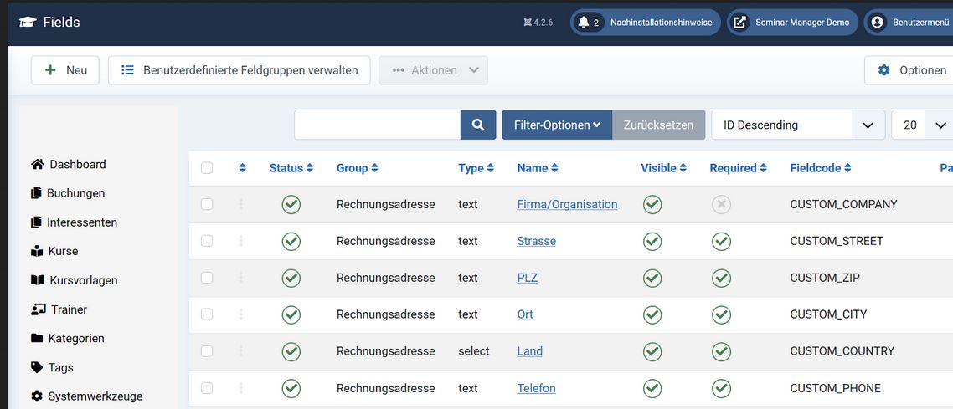Toggle Visible icon for the Land field
Viewport: 953px width, 409px height.
652,351
